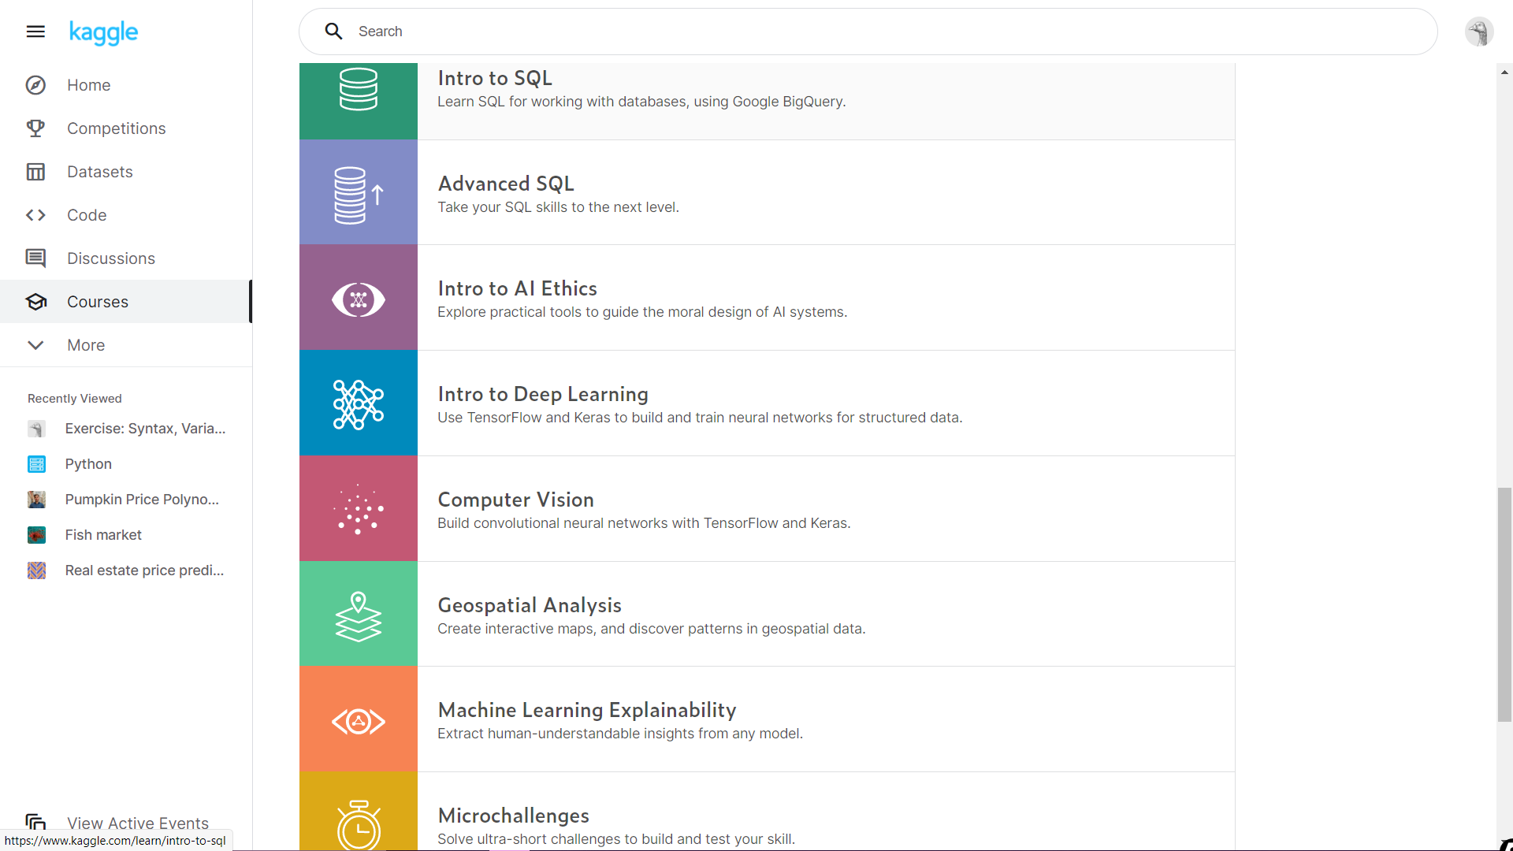Viewport: 1513px width, 851px height.
Task: Click View Active Events link
Action: [x=138, y=823]
